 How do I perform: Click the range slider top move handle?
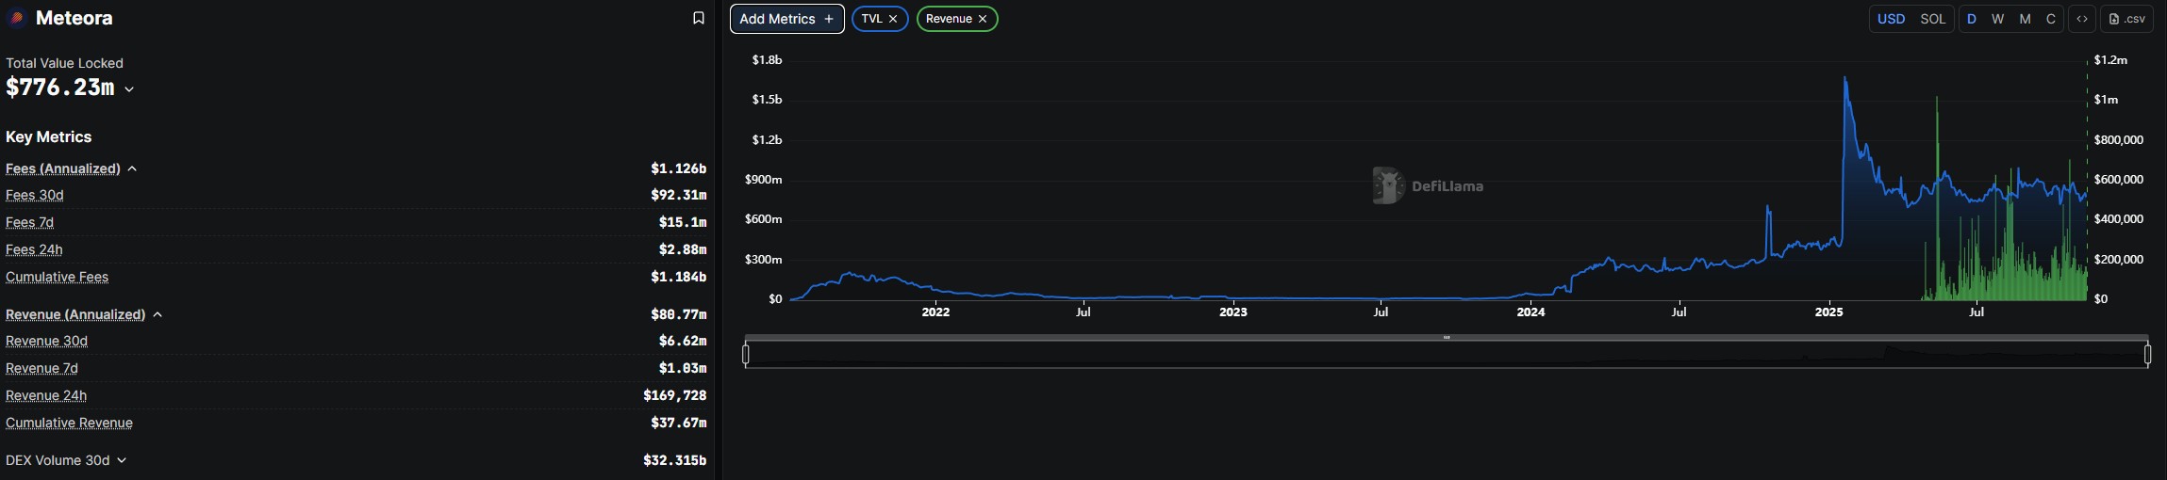click(x=1447, y=337)
